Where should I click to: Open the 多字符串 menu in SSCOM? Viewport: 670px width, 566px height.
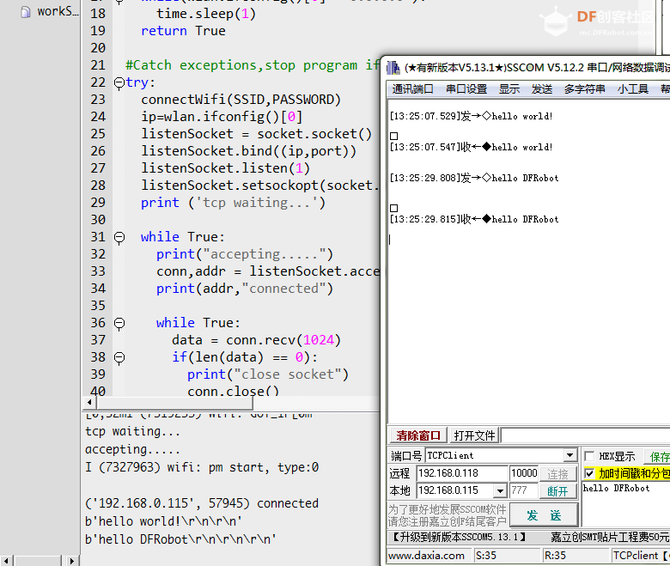(x=585, y=88)
